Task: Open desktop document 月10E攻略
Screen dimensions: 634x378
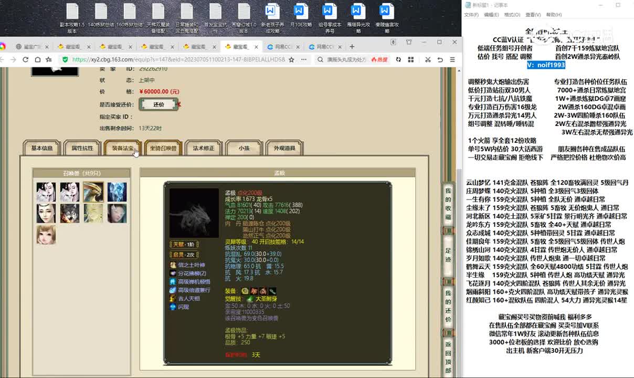Action: (x=301, y=15)
